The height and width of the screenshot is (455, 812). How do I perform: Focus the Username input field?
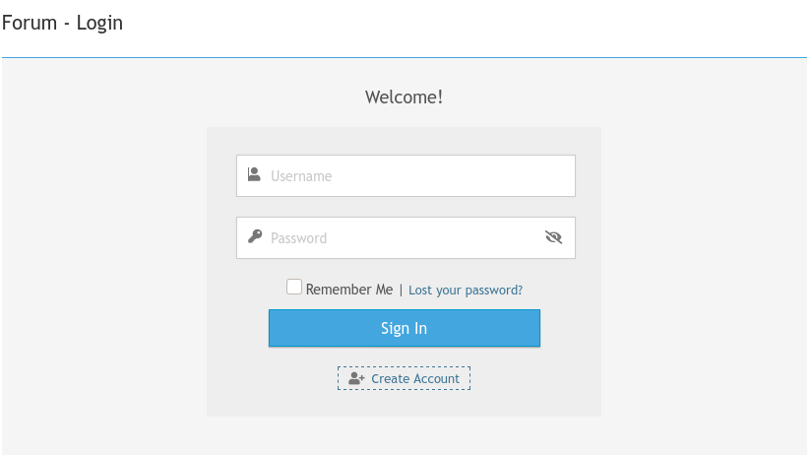(413, 175)
